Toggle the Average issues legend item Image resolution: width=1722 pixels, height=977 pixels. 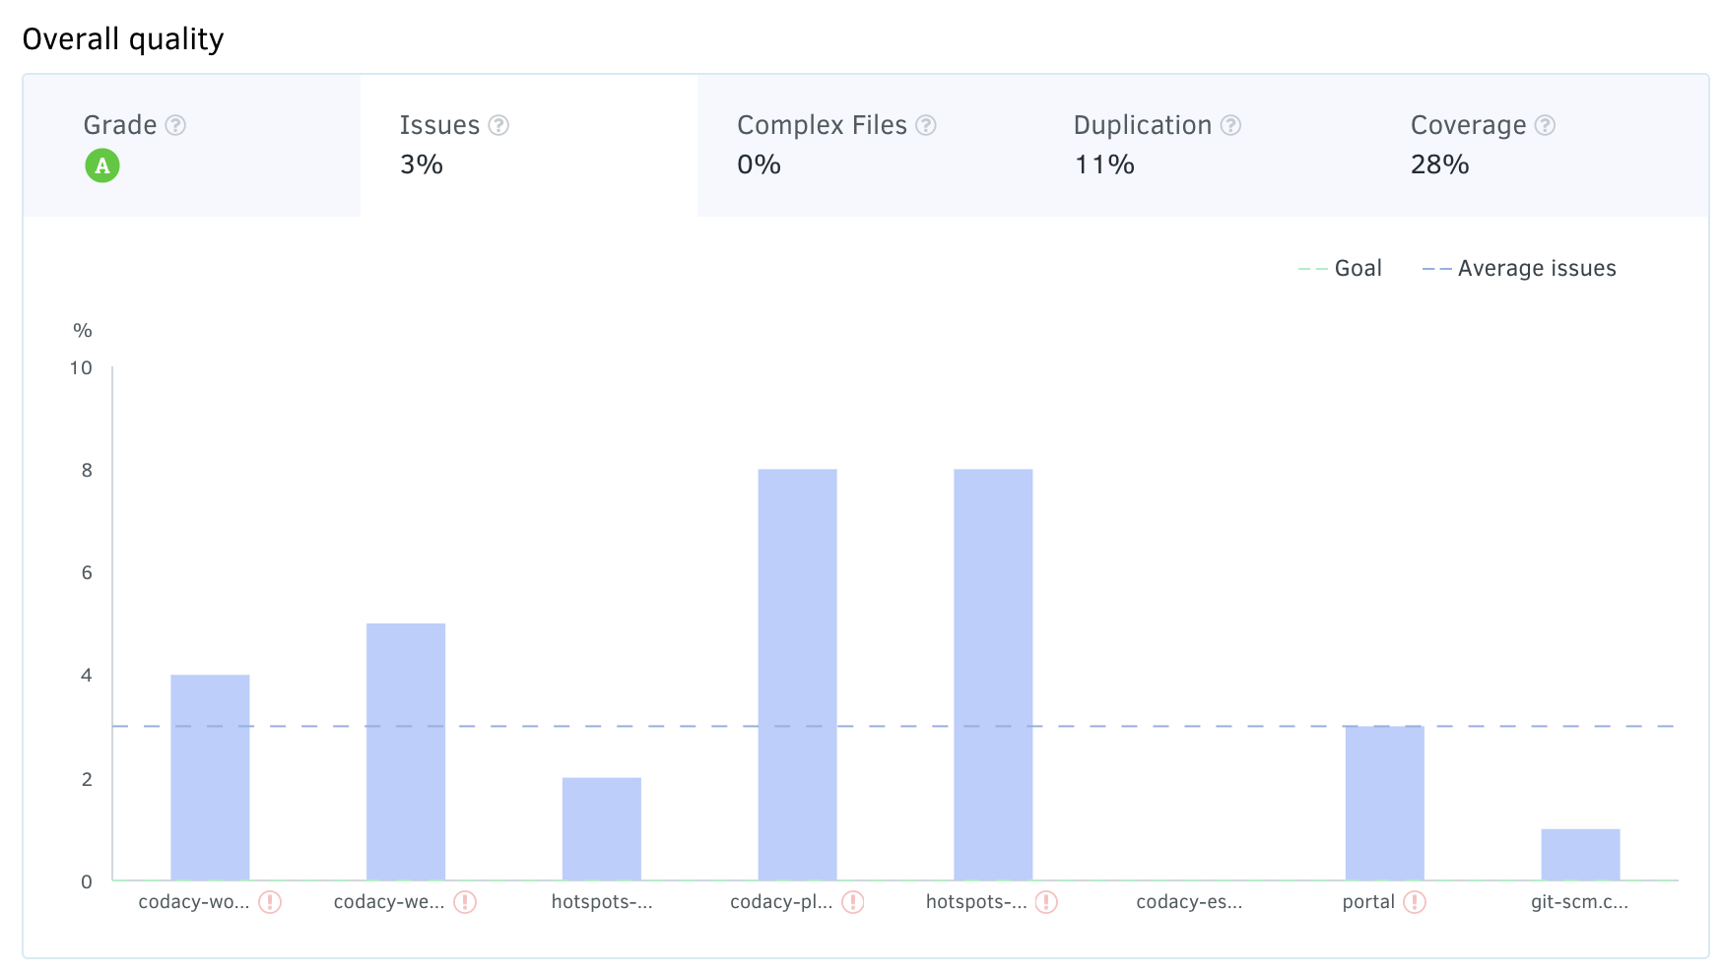pos(1519,269)
